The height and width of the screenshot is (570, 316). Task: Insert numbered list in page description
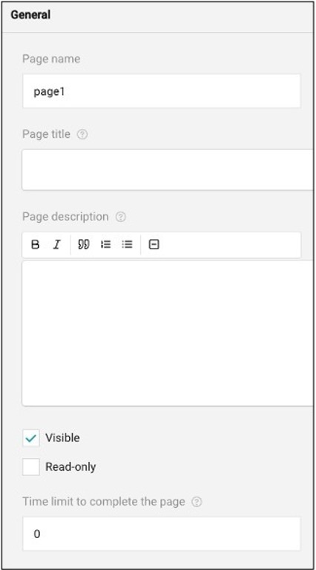[105, 244]
